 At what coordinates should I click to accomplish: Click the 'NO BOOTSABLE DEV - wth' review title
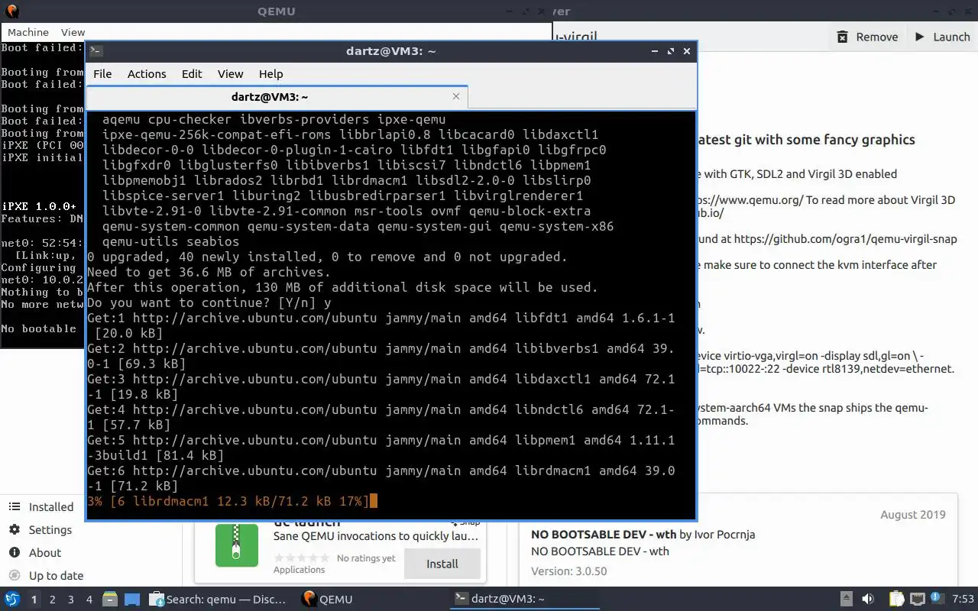pos(604,535)
